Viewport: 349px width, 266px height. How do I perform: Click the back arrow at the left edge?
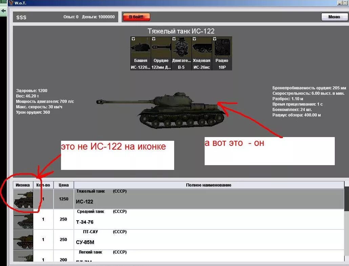click(x=3, y=10)
